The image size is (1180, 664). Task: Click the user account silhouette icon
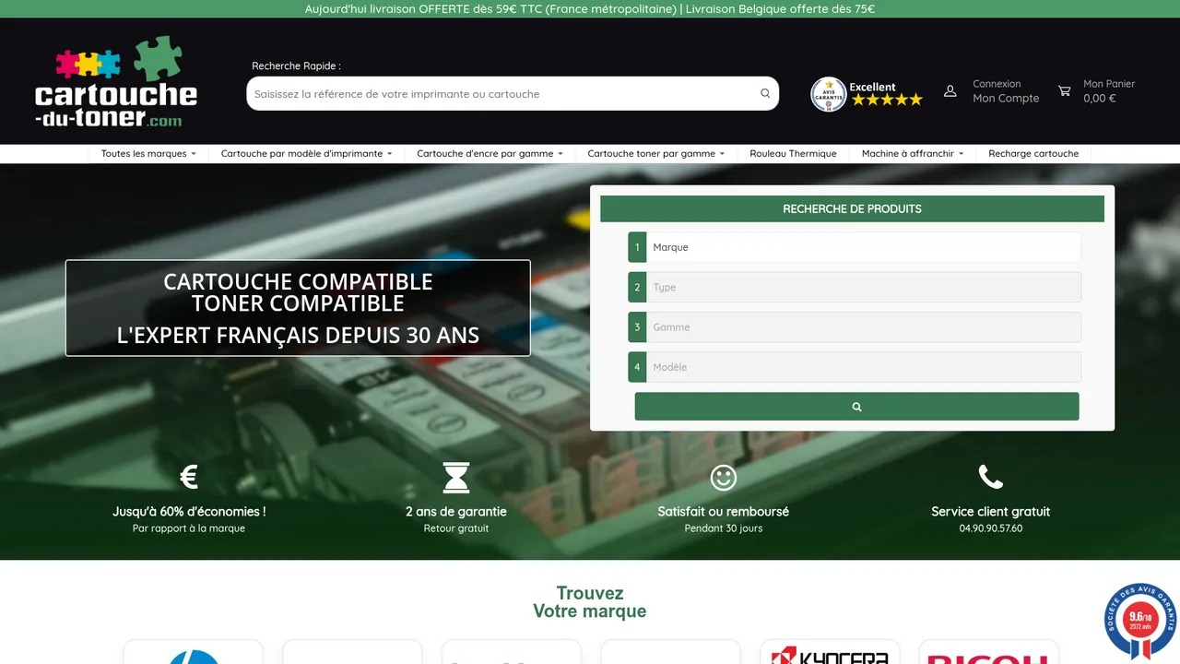[950, 91]
